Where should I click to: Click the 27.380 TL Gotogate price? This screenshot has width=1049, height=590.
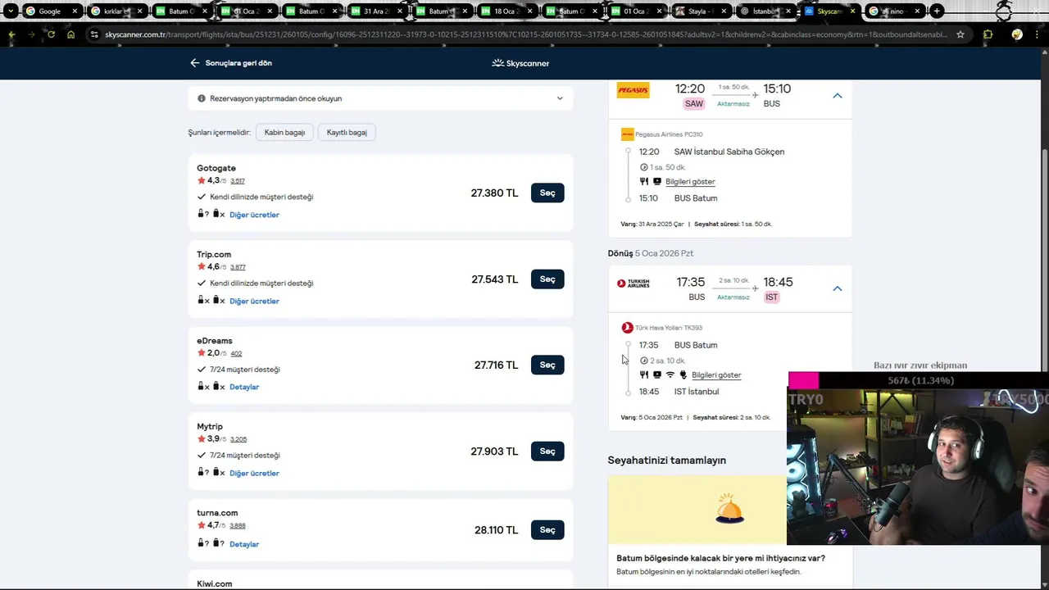494,193
